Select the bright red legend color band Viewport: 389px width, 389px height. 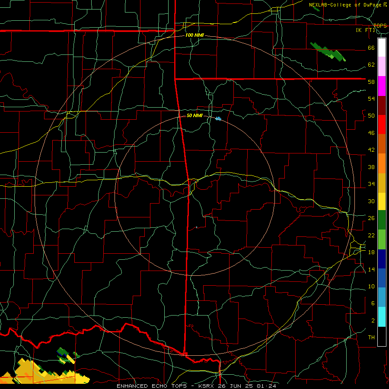[382, 124]
